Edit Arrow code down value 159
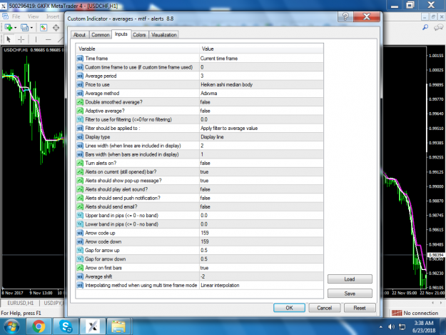Screen dimensions: 446x335 261,241
